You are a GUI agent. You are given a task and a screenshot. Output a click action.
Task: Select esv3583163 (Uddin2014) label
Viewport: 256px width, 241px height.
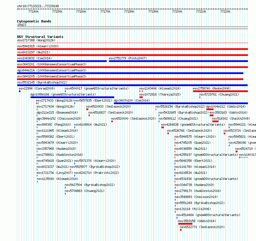[x=228, y=112]
